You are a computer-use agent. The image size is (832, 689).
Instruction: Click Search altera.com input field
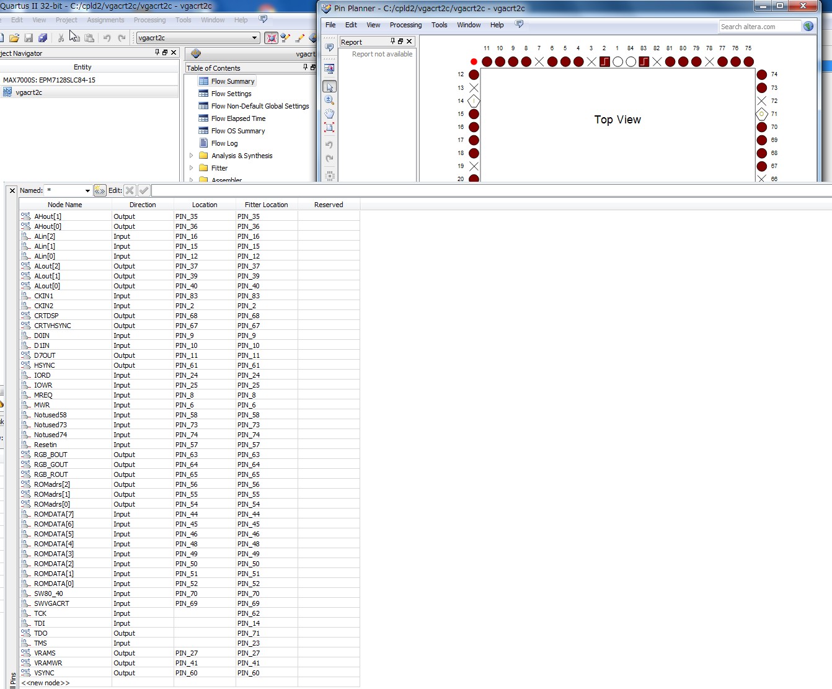[760, 27]
